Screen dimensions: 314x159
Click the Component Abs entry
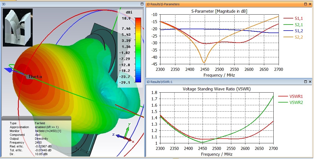coord(25,135)
